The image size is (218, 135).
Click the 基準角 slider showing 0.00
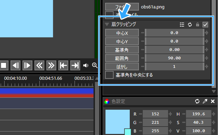(x=174, y=50)
